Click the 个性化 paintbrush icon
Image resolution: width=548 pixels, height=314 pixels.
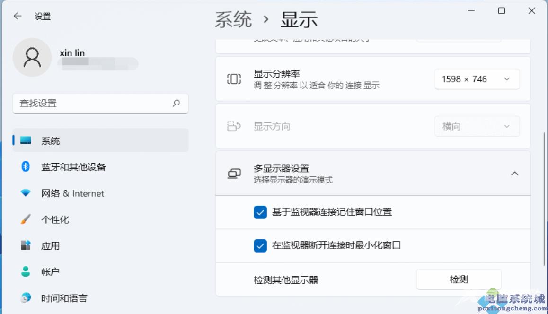pos(26,219)
